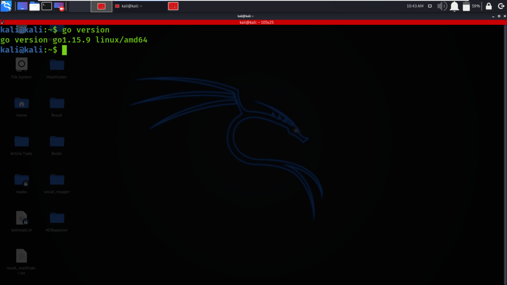Open the Result desktop folder
The image size is (507, 285).
point(57,107)
